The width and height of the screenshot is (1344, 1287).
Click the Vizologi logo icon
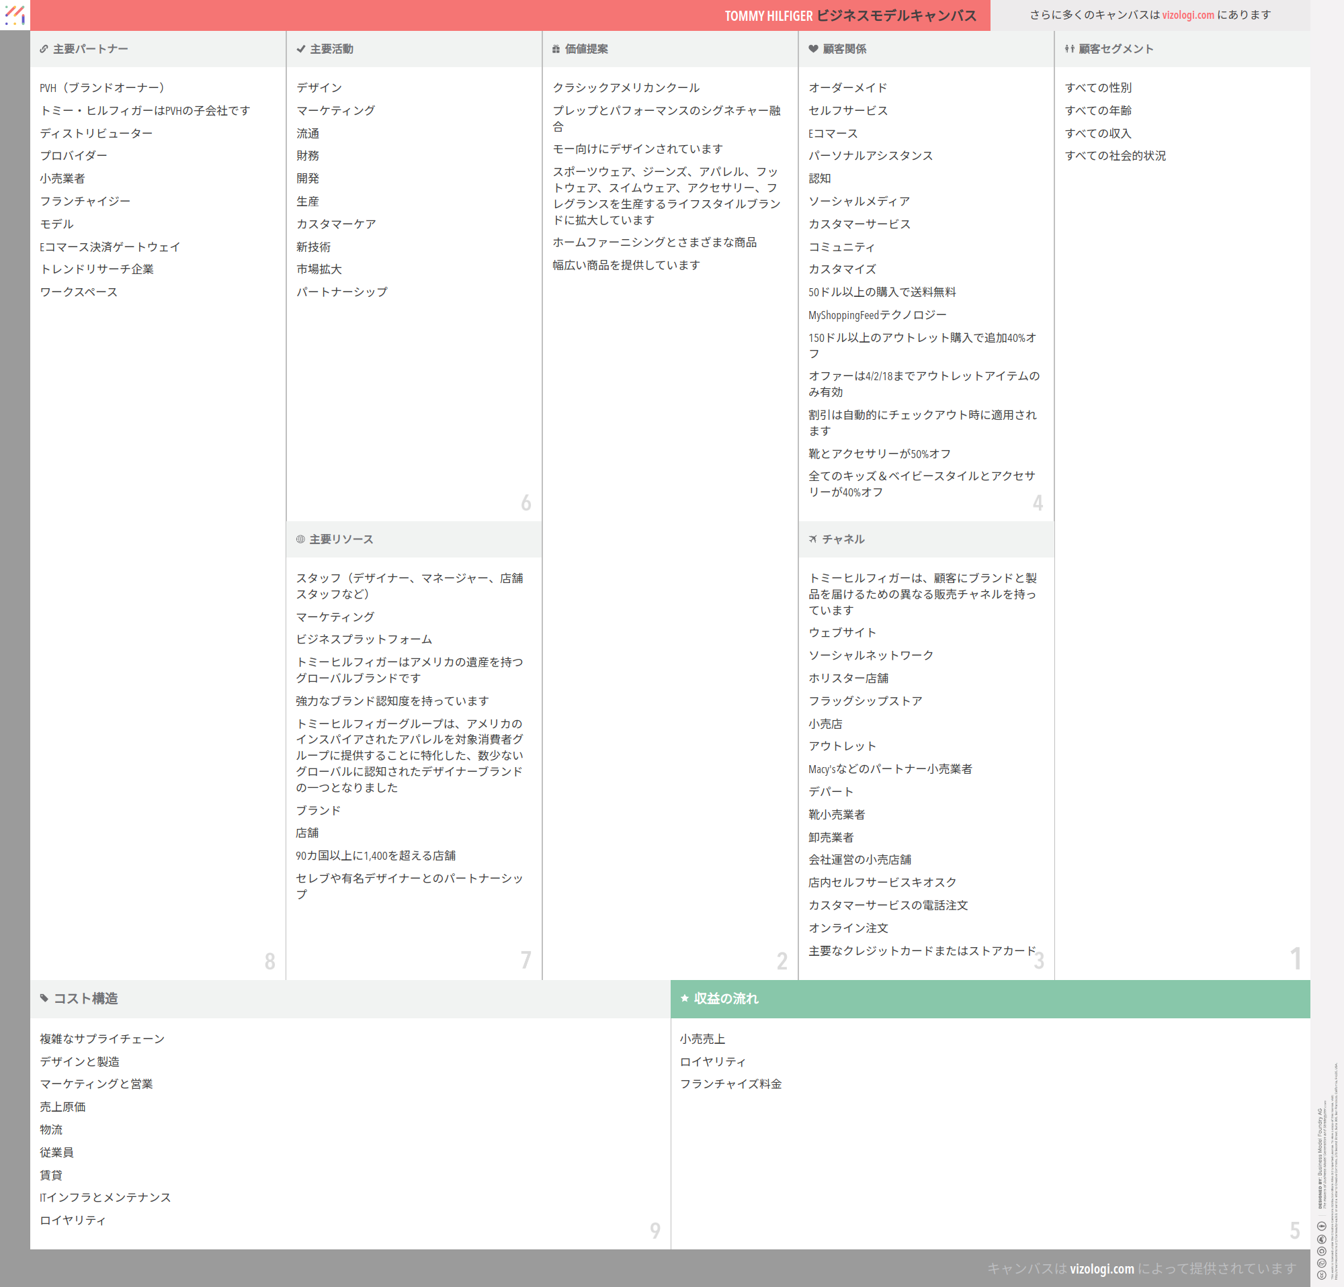click(x=14, y=14)
